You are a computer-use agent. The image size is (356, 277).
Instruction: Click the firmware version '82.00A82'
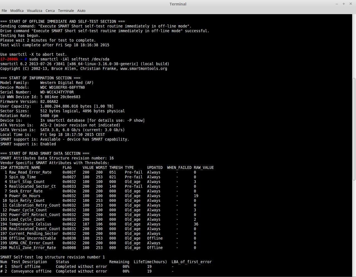click(49, 101)
